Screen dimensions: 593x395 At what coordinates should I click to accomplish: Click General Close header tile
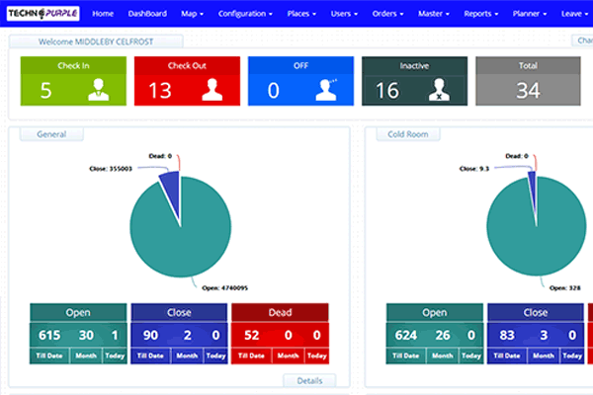coord(179,313)
